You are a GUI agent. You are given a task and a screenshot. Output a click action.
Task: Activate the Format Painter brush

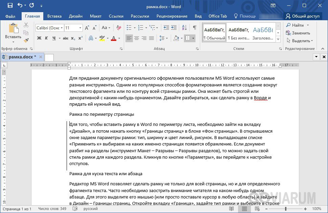click(26, 40)
